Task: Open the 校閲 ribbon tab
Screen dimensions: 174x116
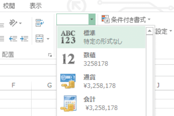Action: click(9, 6)
